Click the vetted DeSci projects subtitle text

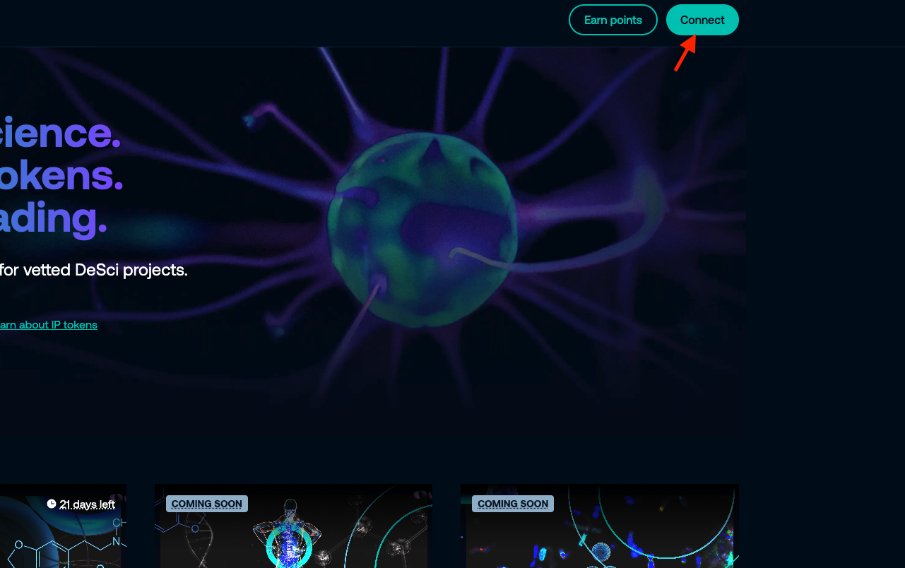[93, 270]
